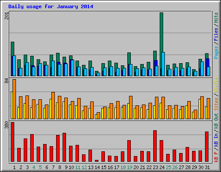
Task: Click the 'kB Out' legend label
Action: click(x=216, y=121)
